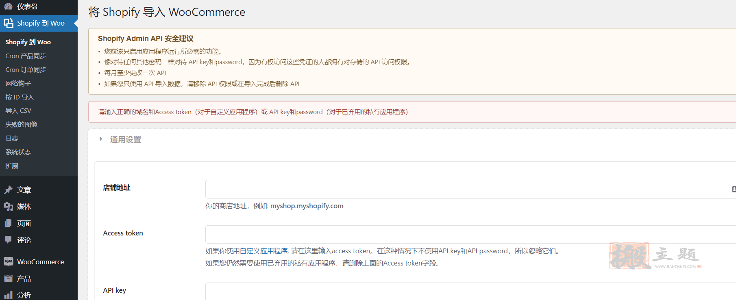Click the Access token field label
Image resolution: width=736 pixels, height=300 pixels.
click(123, 233)
